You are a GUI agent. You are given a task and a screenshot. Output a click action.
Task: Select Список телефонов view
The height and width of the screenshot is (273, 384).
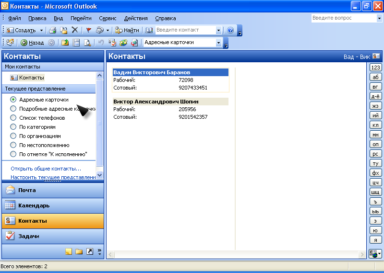(x=13, y=118)
